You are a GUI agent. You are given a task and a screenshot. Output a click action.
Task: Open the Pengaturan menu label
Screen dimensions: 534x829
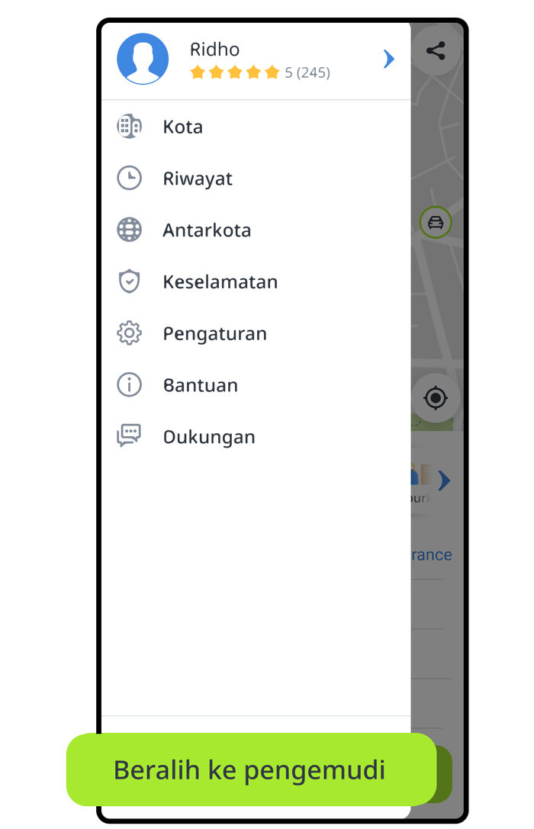click(214, 334)
